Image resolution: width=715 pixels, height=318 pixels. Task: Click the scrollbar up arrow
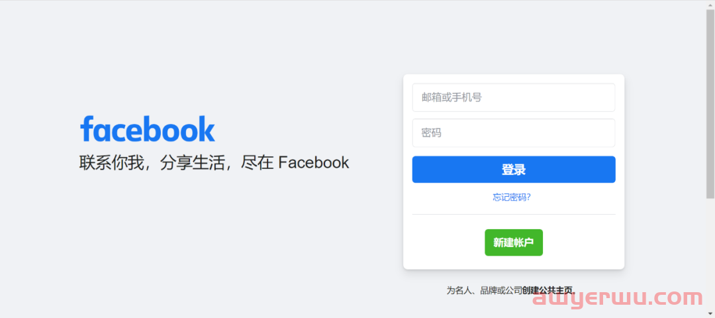click(710, 4)
